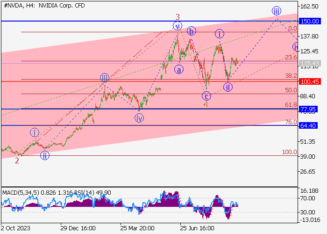The width and height of the screenshot is (327, 234).
Task: Click the 25 Jun 16:00 date label
Action: pos(197,228)
